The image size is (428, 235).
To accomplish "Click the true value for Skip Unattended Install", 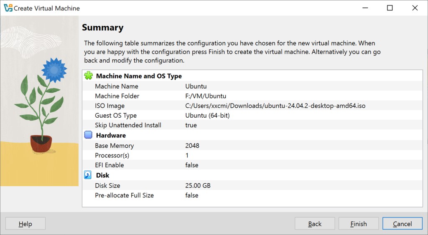I will click(x=191, y=125).
